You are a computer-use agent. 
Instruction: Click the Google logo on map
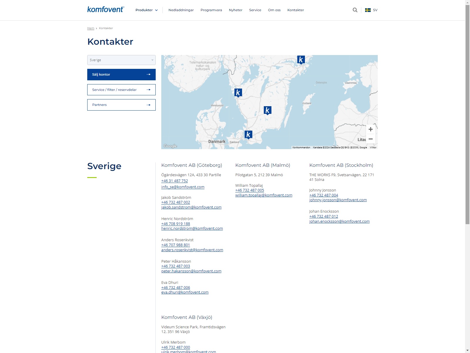(170, 146)
